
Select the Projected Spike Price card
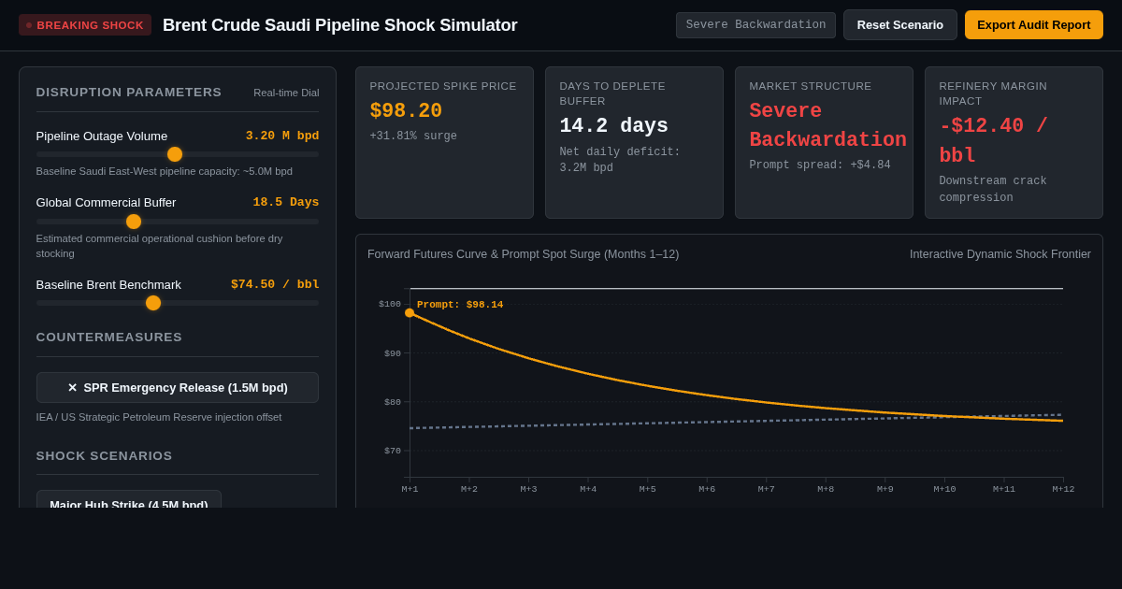tap(444, 142)
